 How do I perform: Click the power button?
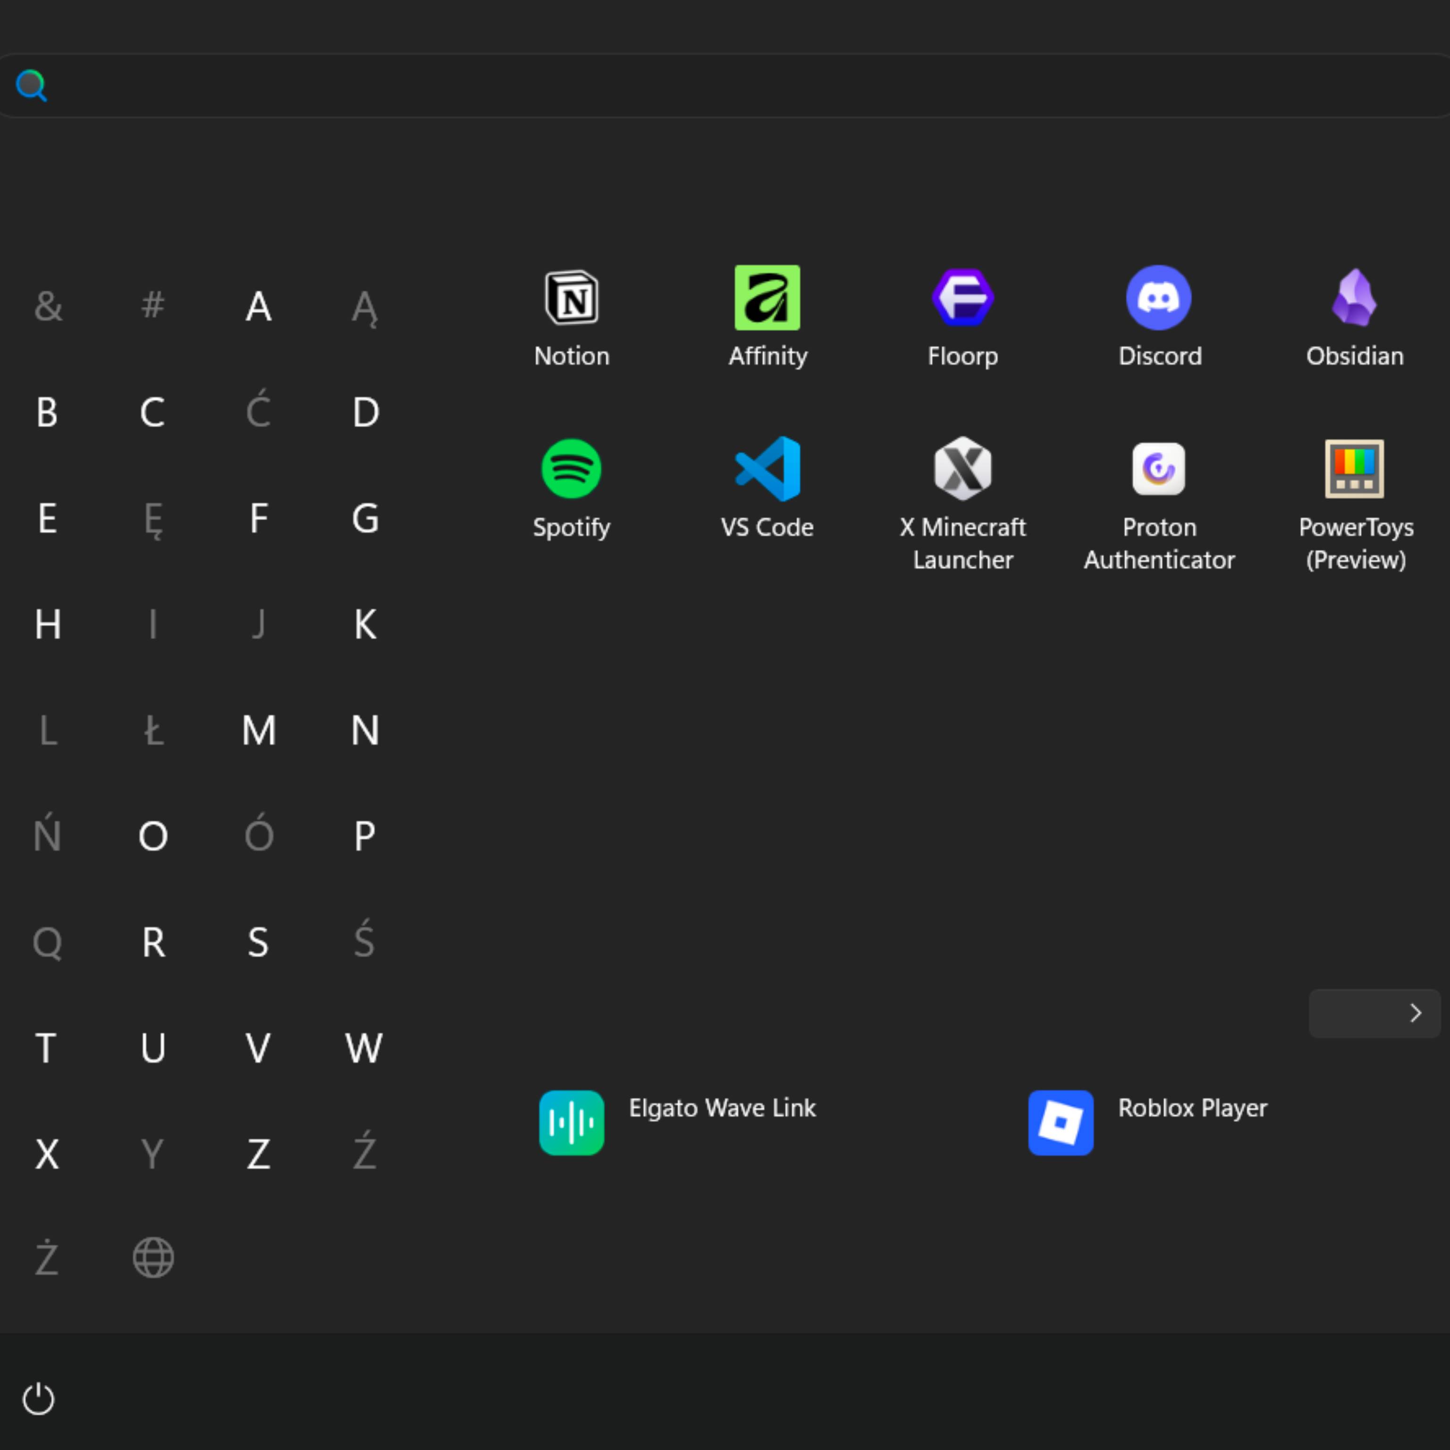[38, 1399]
